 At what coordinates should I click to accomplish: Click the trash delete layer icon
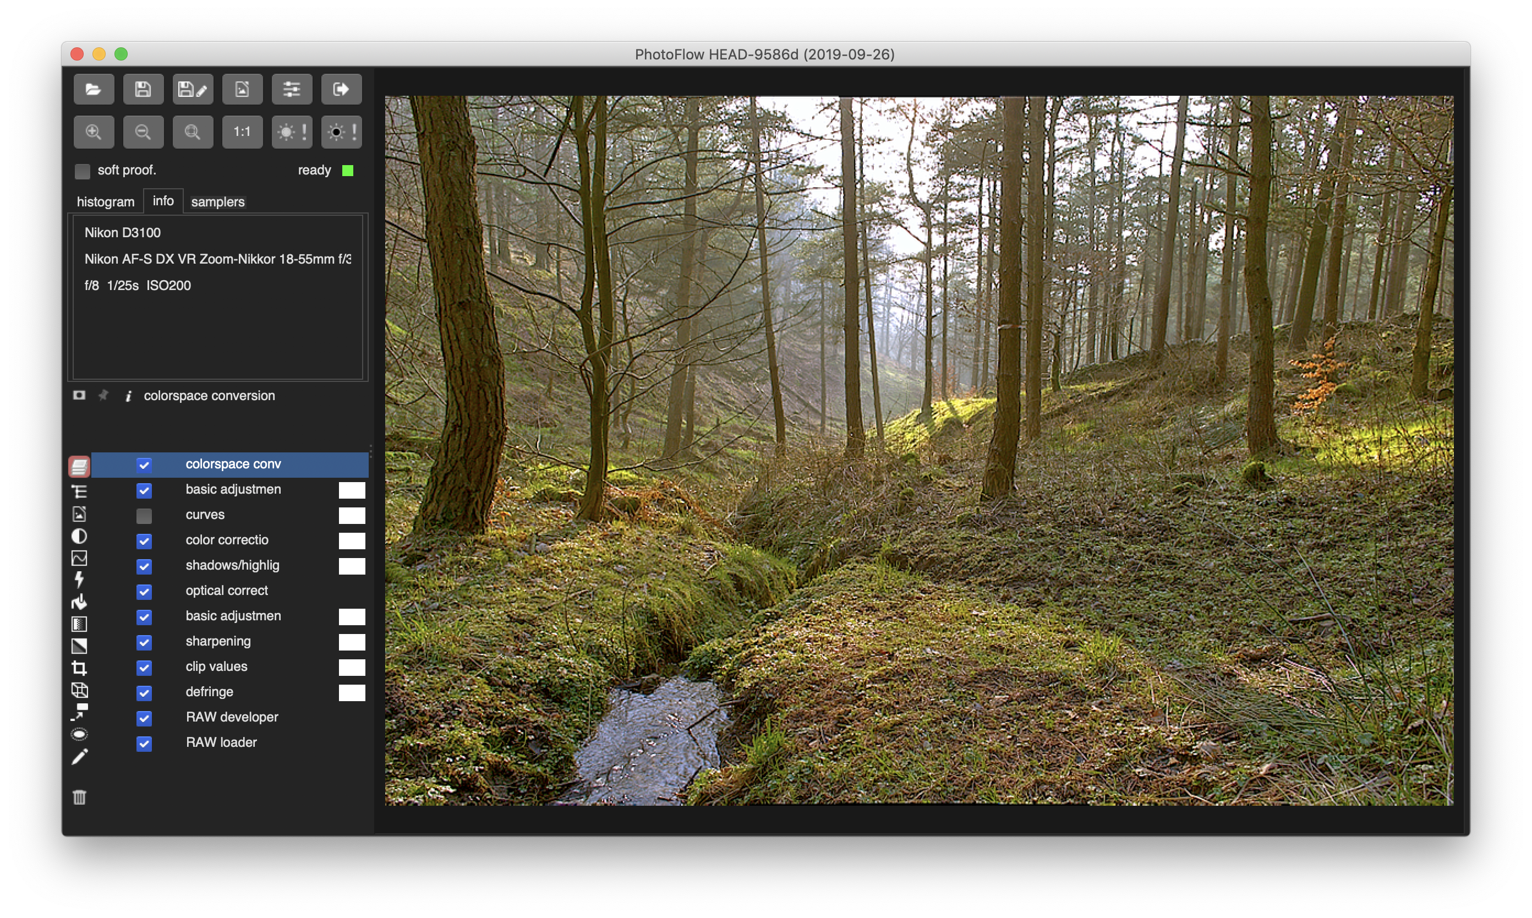[x=79, y=797]
